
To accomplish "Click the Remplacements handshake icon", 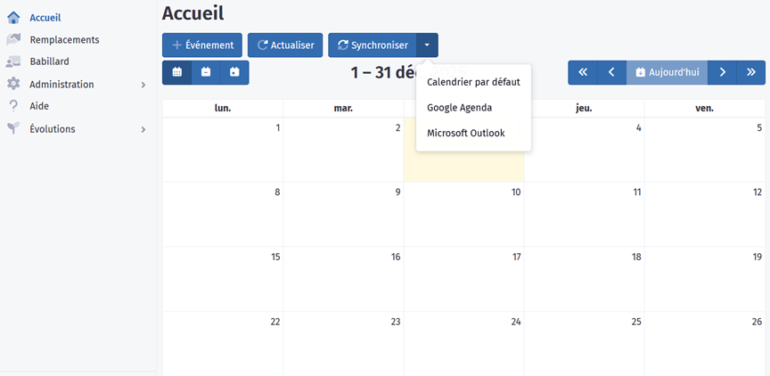I will pyautogui.click(x=13, y=39).
